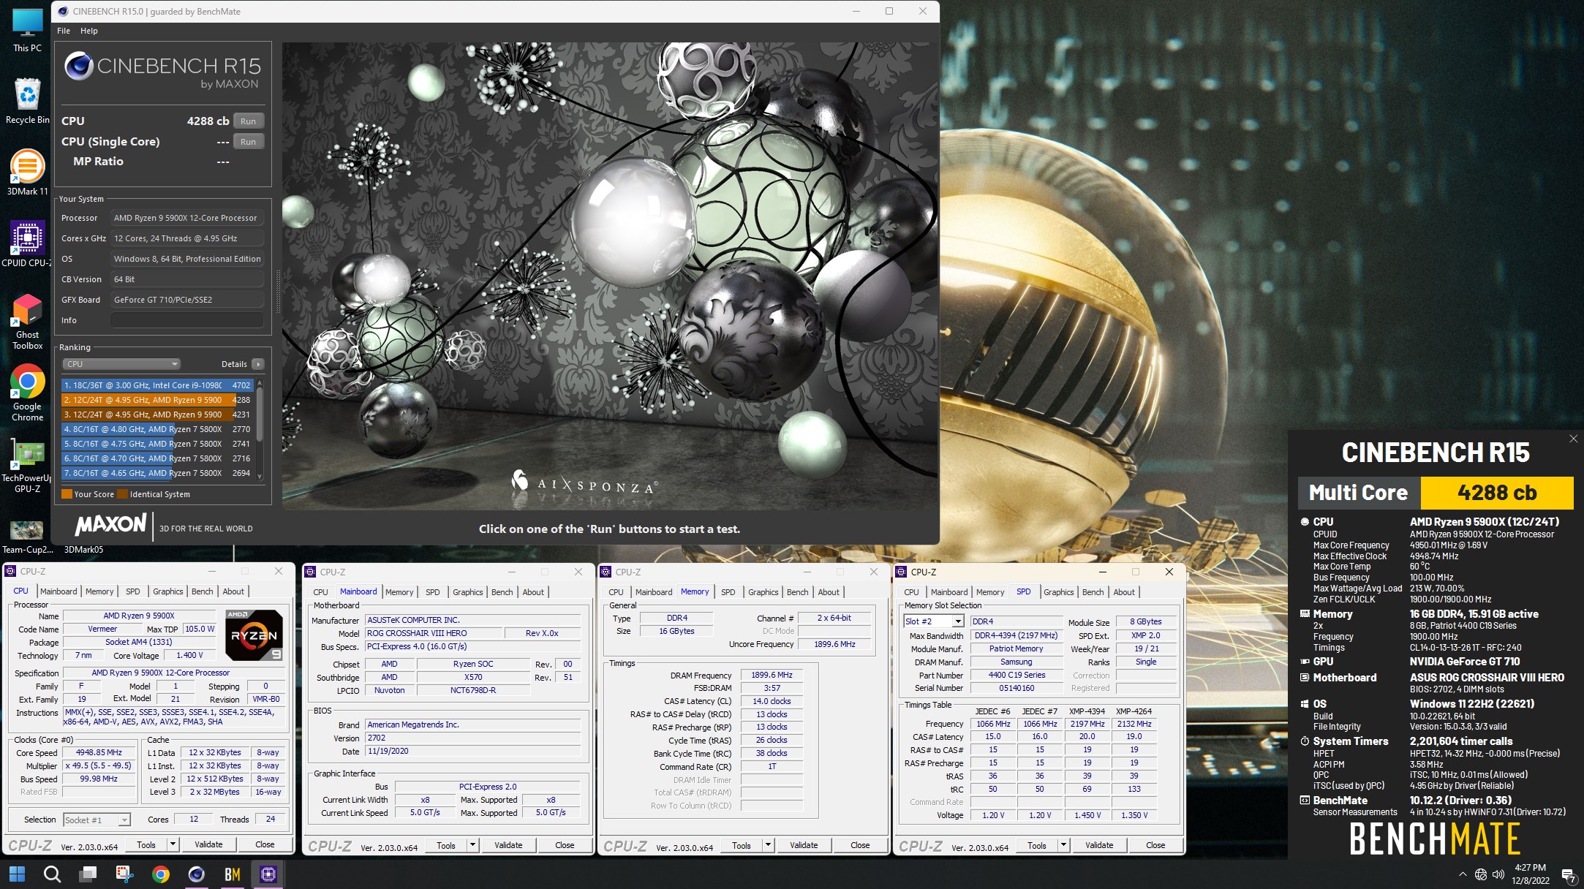Open the Ranking CPU dropdown
1584x889 pixels.
[x=121, y=364]
